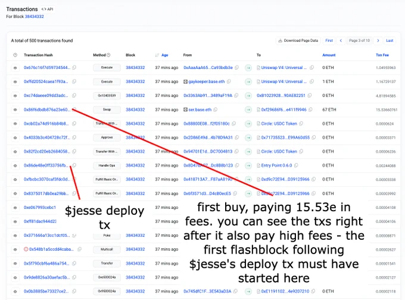Sort by the Age column header

(x=165, y=55)
